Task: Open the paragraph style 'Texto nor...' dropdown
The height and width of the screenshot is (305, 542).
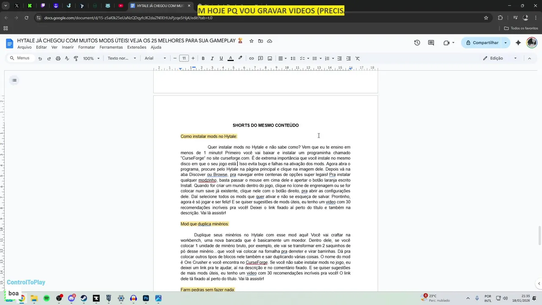Action: tap(122, 58)
